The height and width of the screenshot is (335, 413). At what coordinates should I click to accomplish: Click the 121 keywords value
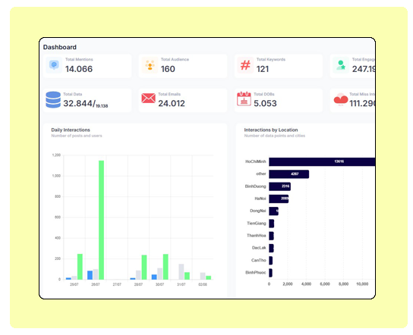[263, 69]
